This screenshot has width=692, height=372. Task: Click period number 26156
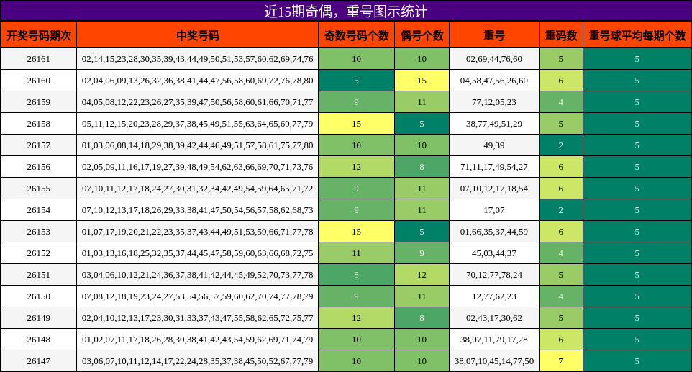click(x=38, y=167)
